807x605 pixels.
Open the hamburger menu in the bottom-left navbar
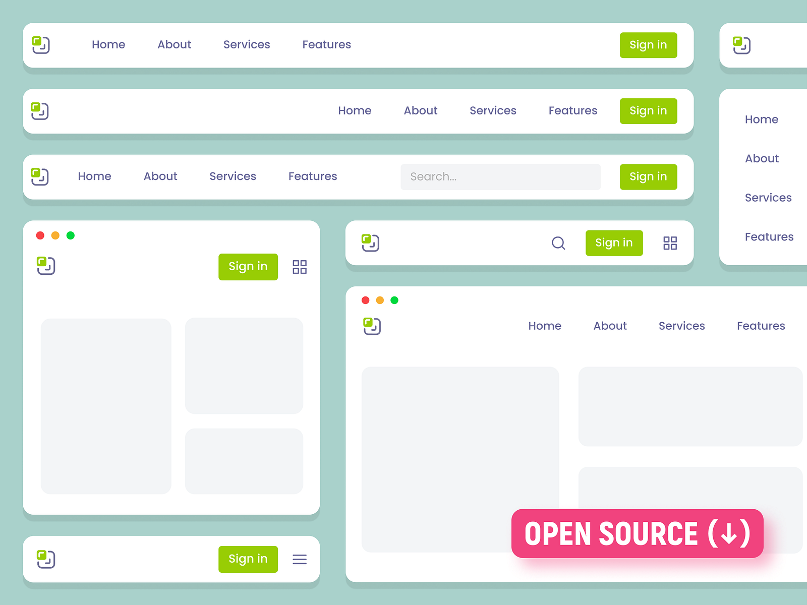point(300,559)
